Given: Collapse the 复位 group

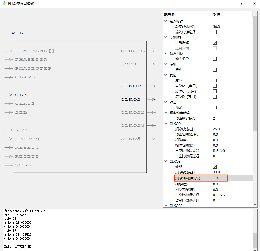Looking at the screenshot, I should 166,75.
